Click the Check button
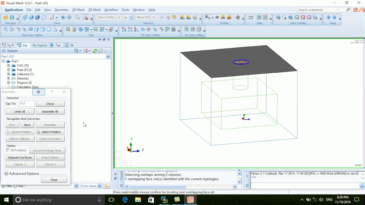365x205 pixels. coord(50,104)
